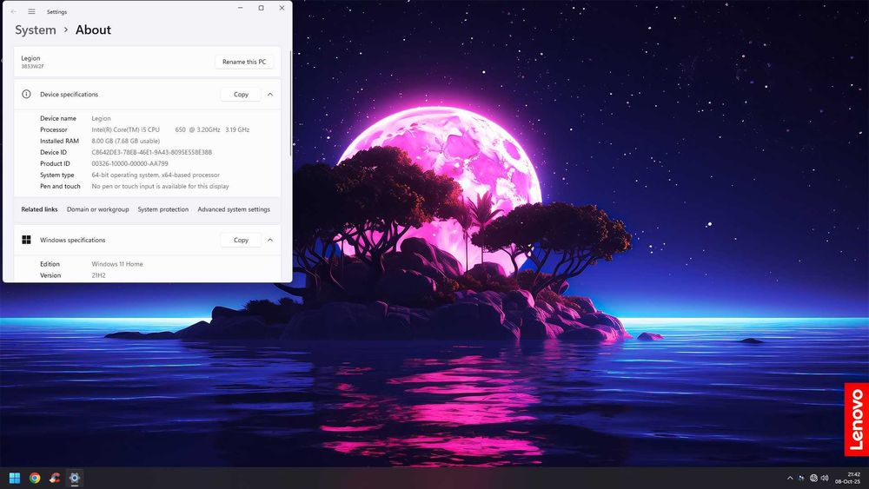The height and width of the screenshot is (489, 869).
Task: Select the Product ID value 00326-10000-00000-AA799
Action: pyautogui.click(x=129, y=163)
